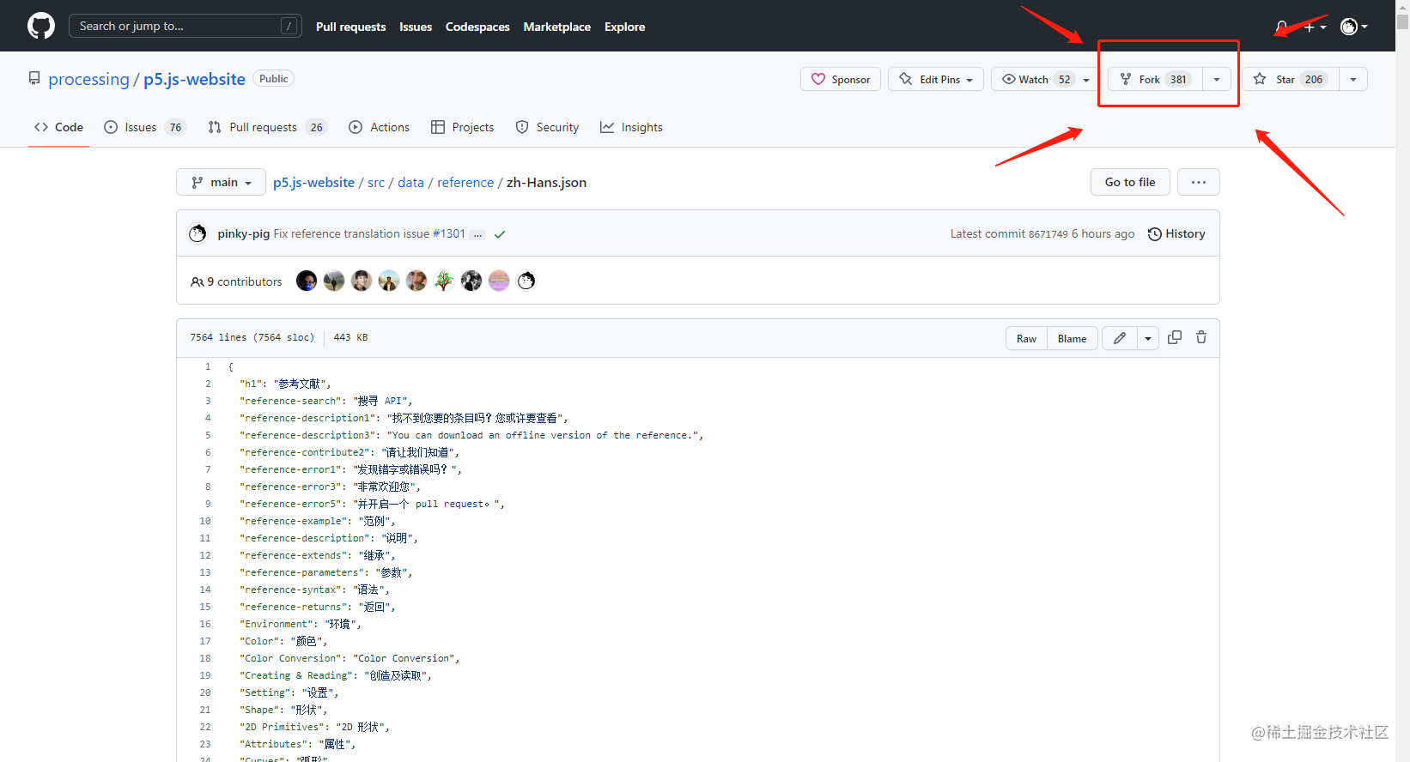Select the Security tab
The image size is (1410, 762).
[547, 127]
